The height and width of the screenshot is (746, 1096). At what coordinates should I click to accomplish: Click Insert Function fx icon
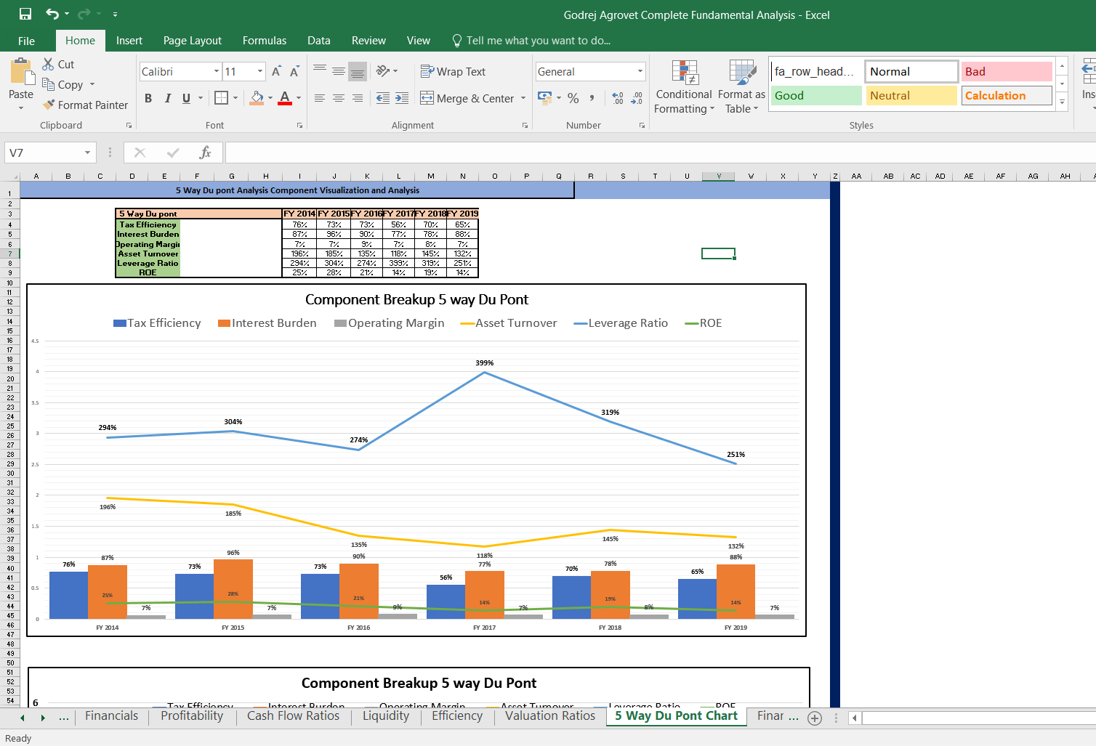click(206, 153)
